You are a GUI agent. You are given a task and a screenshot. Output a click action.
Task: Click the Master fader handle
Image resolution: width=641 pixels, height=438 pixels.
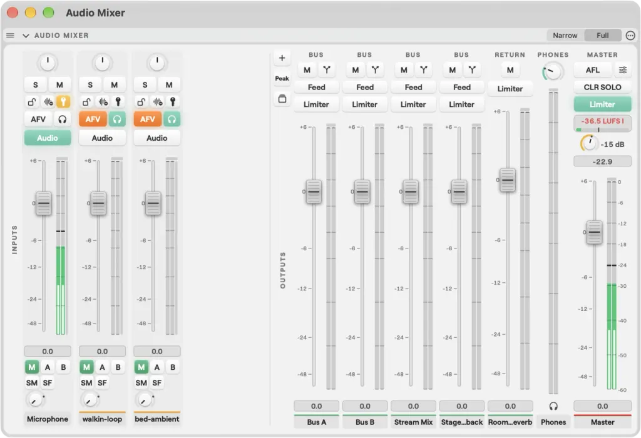(595, 232)
